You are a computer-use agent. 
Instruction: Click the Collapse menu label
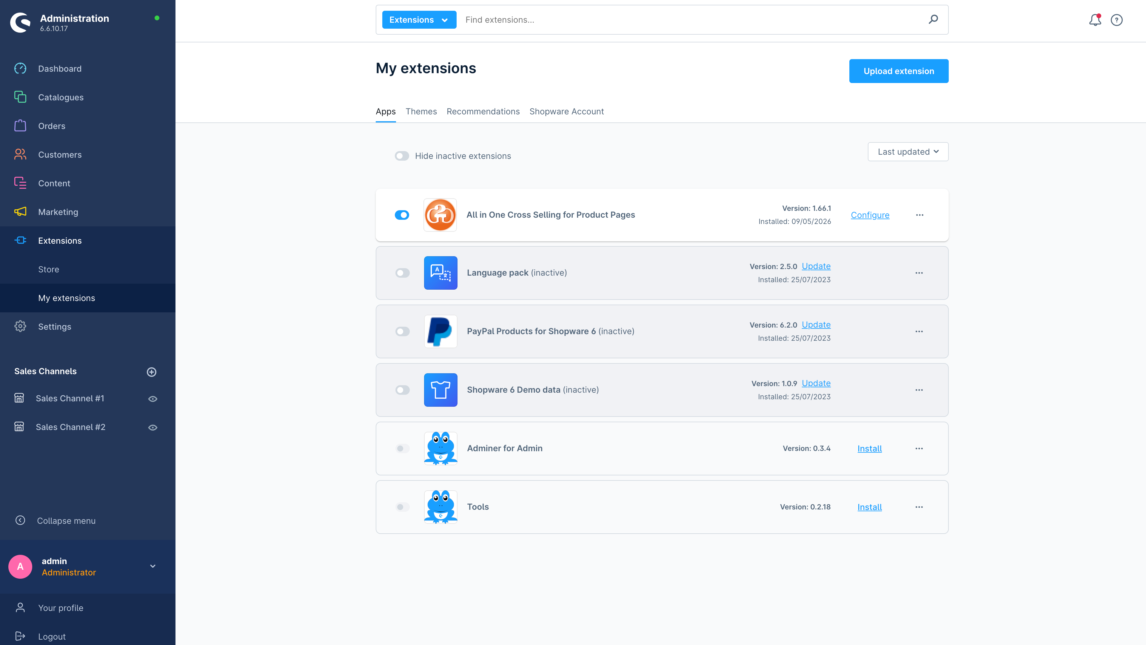click(x=66, y=521)
